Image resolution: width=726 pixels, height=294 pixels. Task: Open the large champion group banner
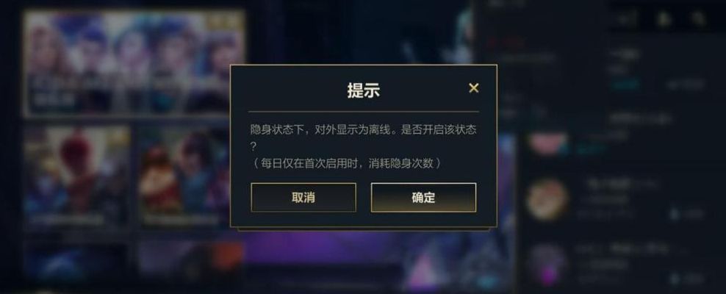tap(134, 63)
